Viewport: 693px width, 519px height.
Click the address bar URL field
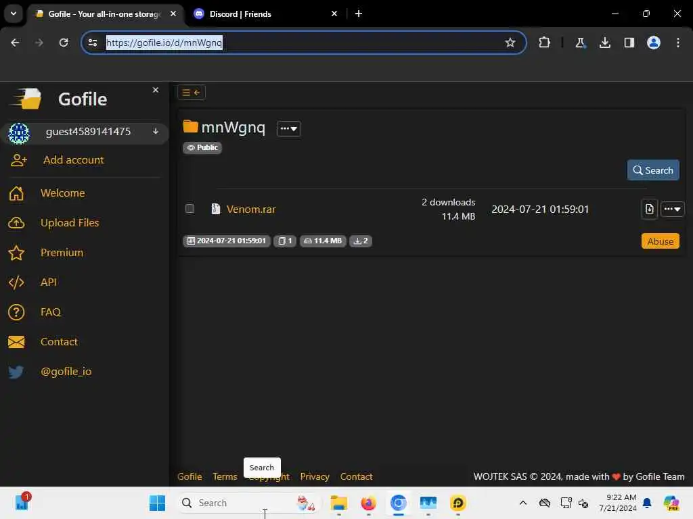pos(303,43)
